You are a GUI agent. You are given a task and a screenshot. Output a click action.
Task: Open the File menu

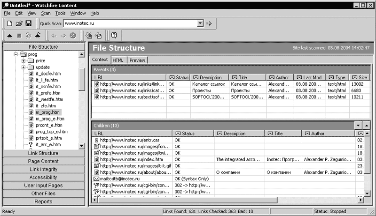(x=7, y=13)
